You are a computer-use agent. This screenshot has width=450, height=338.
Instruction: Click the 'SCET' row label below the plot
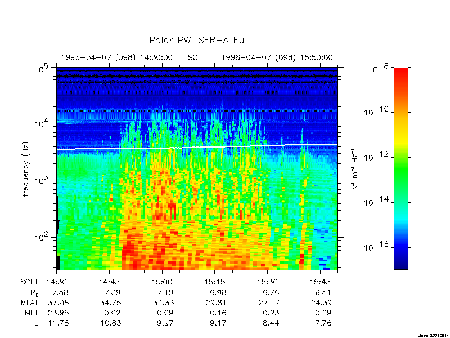click(x=29, y=282)
